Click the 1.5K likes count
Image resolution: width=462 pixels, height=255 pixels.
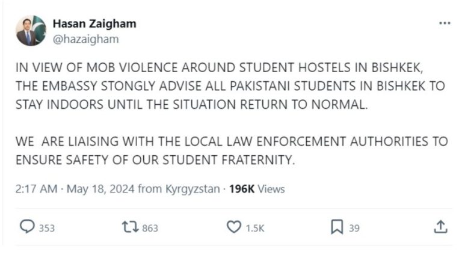[x=254, y=228]
